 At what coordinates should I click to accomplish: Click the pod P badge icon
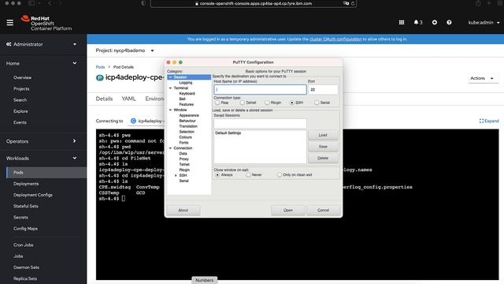tap(100, 77)
